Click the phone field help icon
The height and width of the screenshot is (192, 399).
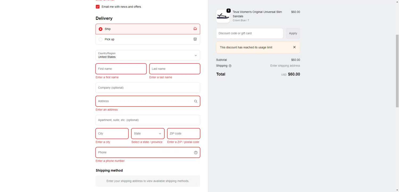[x=196, y=152]
